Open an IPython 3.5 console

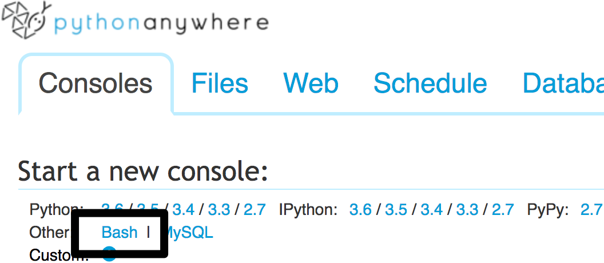click(x=396, y=209)
